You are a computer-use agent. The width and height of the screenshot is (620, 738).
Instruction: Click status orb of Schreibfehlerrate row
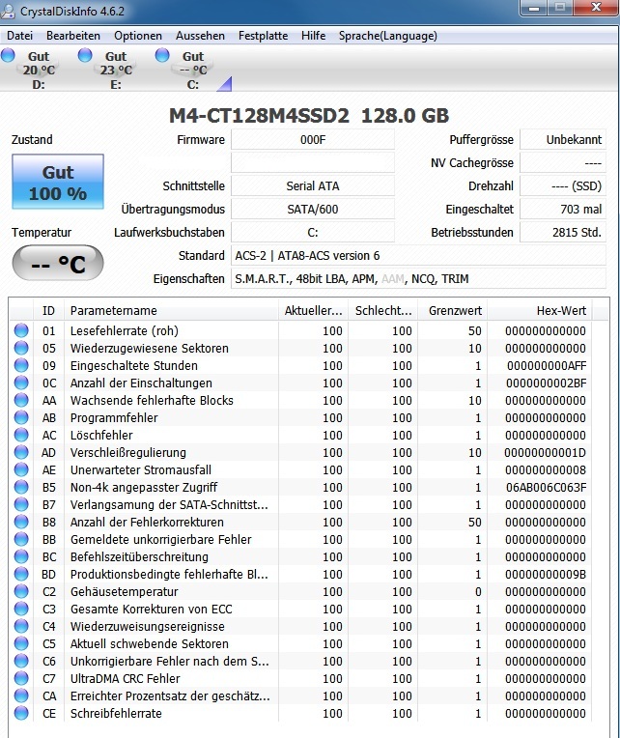point(21,714)
